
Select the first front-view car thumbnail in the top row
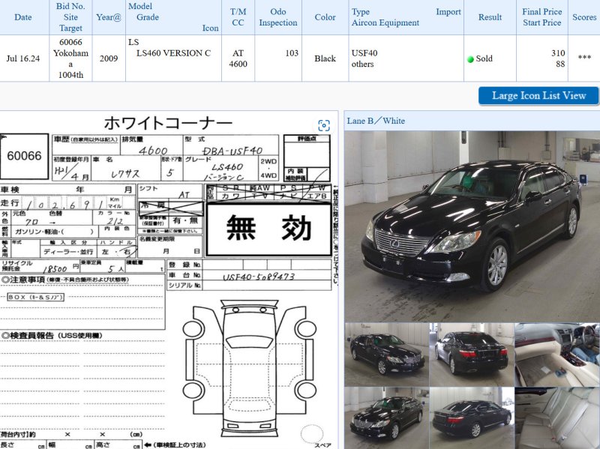pos(385,354)
